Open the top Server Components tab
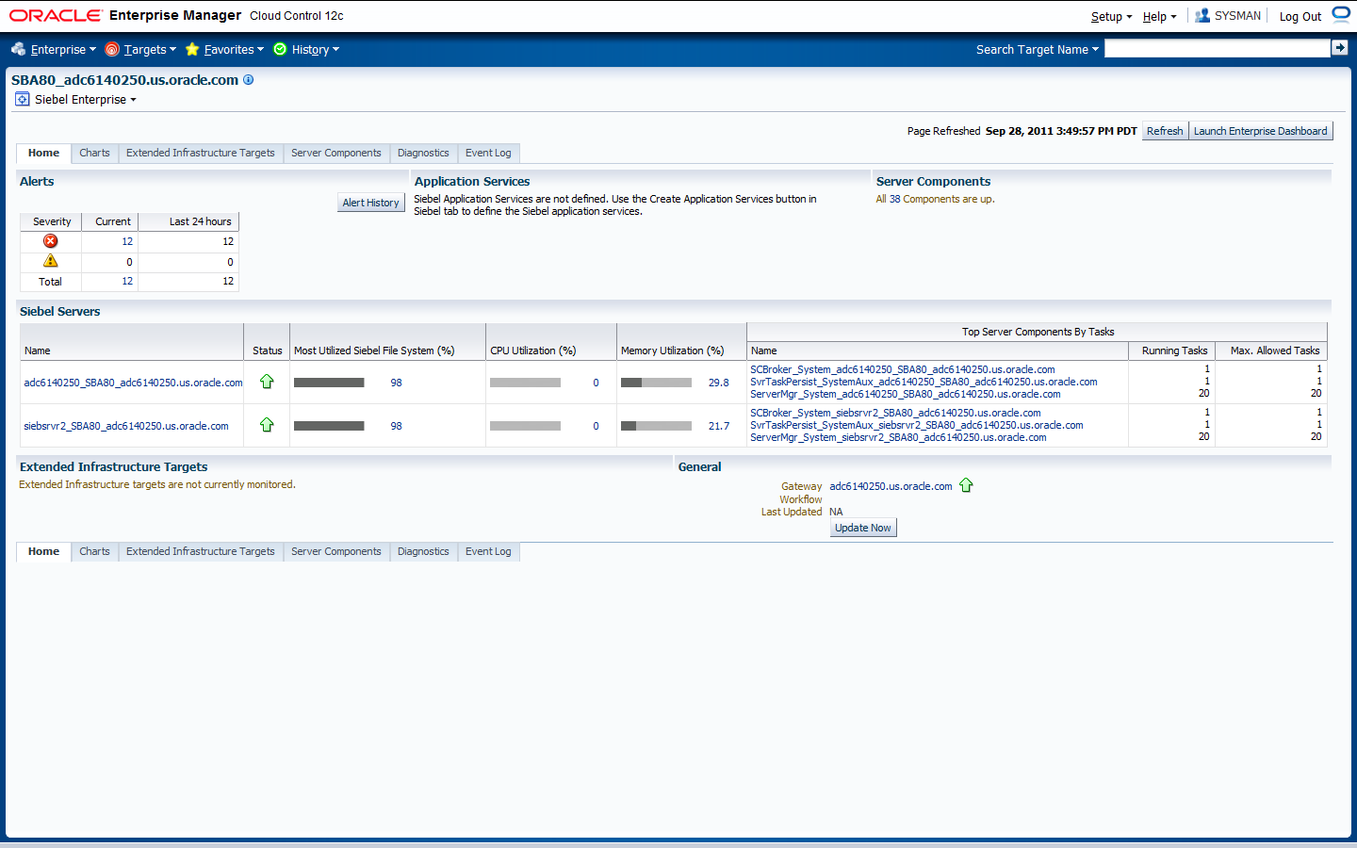This screenshot has height=848, width=1357. pos(336,153)
